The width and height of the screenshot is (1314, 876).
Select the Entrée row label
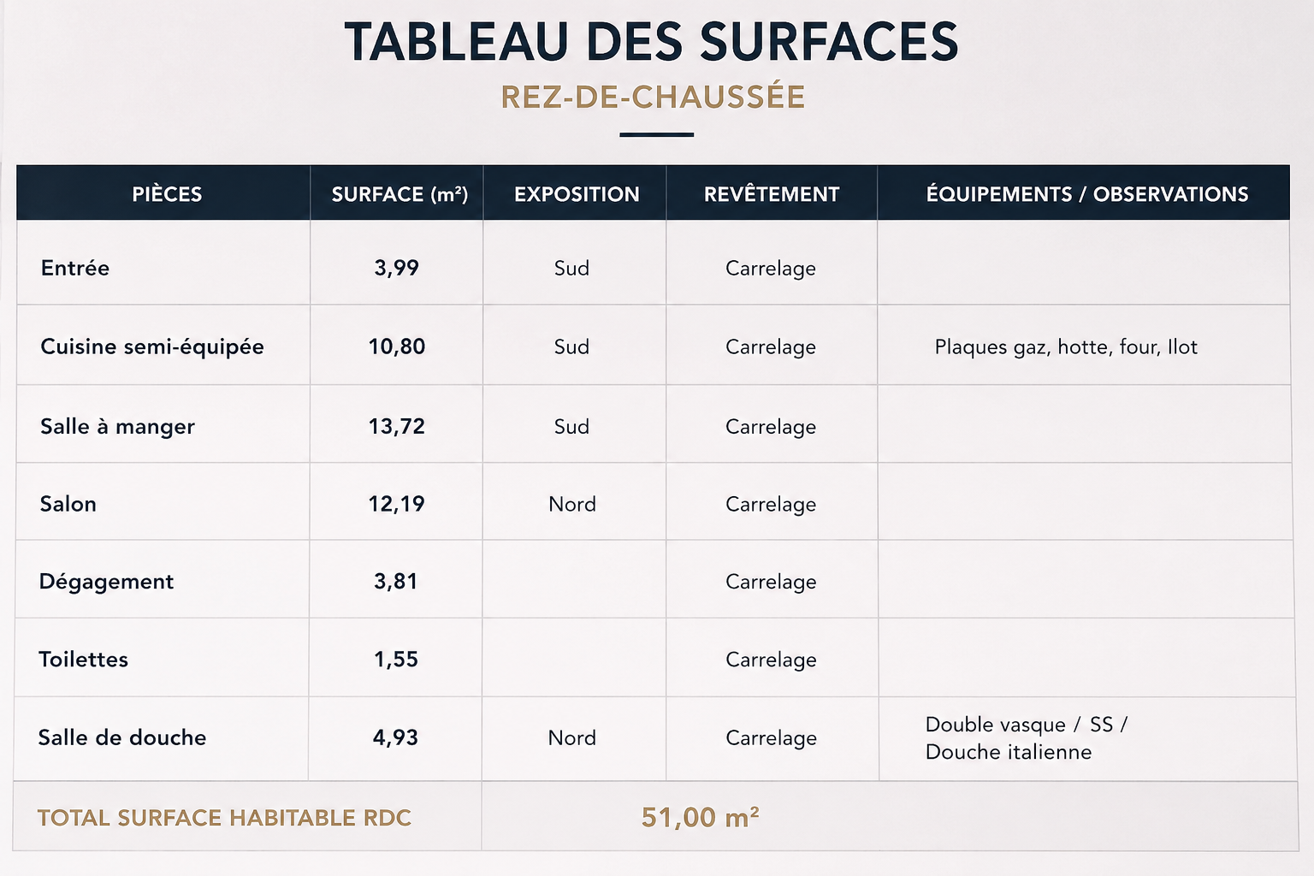click(x=75, y=268)
